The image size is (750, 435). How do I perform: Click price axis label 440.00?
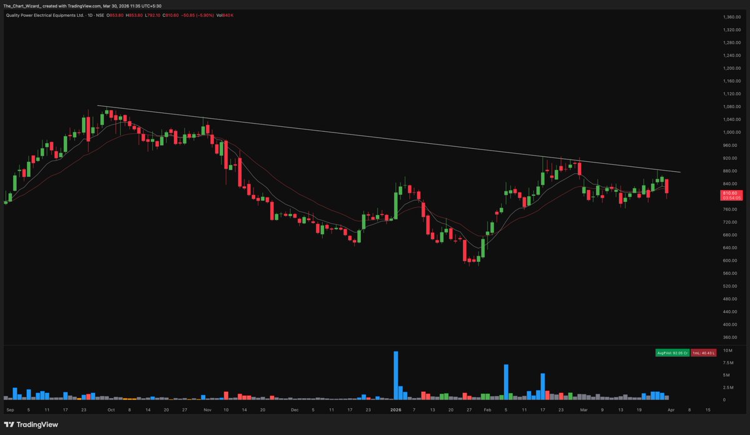(730, 312)
